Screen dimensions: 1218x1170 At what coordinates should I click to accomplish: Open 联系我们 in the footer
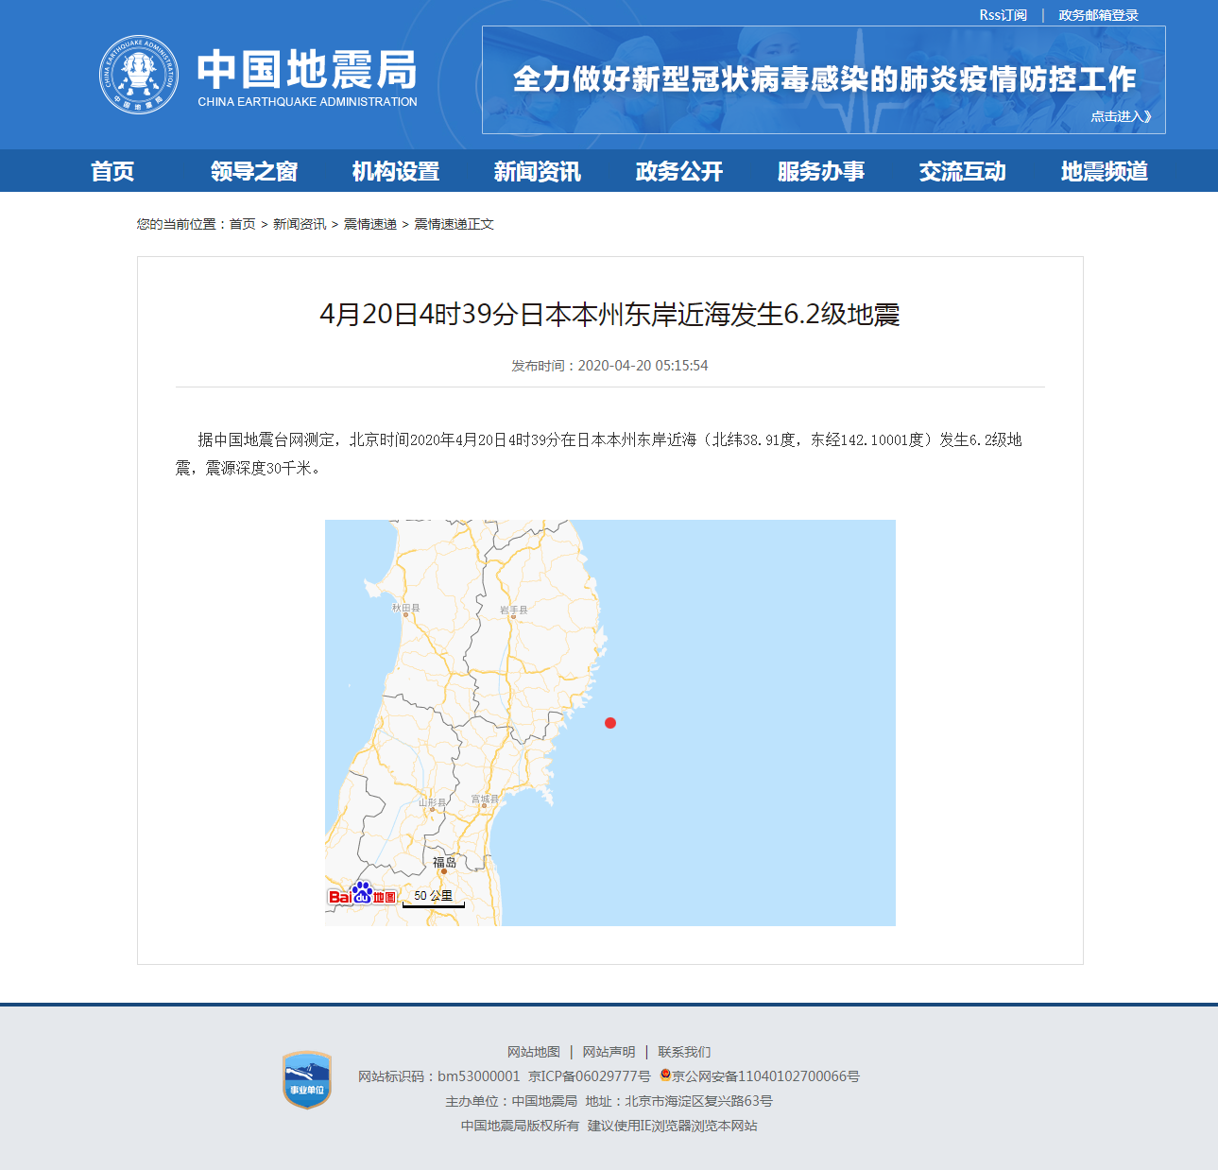[685, 1051]
